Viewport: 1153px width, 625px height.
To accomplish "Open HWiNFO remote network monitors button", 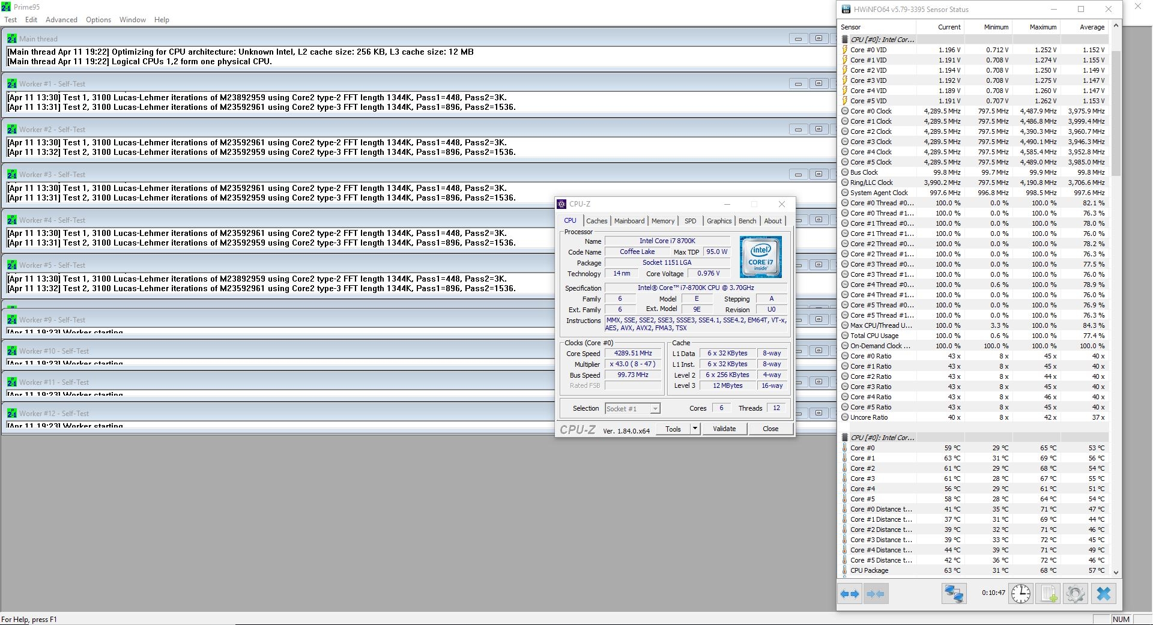I will pyautogui.click(x=954, y=594).
